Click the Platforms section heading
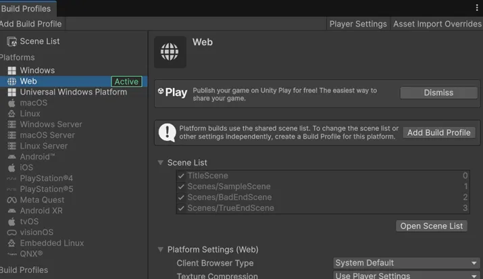Image resolution: width=483 pixels, height=279 pixels. pyautogui.click(x=18, y=57)
